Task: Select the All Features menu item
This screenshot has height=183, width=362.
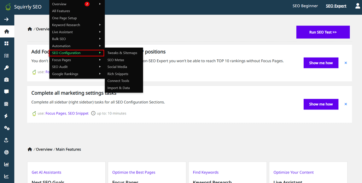Action: [61, 11]
